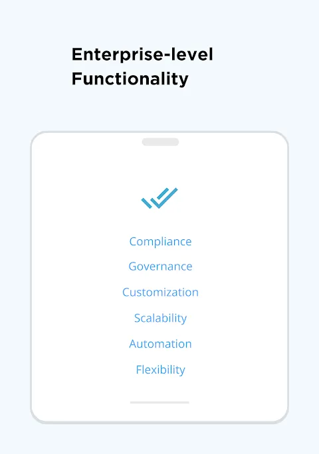Click the word Enterprise-level in the heading

142,55
